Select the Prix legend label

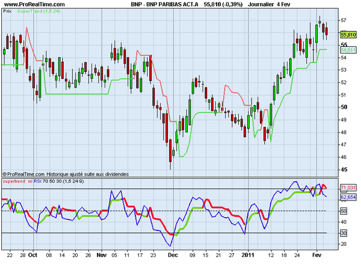tap(7, 11)
